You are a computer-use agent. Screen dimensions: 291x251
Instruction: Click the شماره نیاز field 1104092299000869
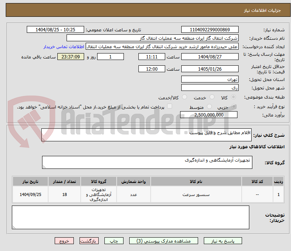click(210, 30)
